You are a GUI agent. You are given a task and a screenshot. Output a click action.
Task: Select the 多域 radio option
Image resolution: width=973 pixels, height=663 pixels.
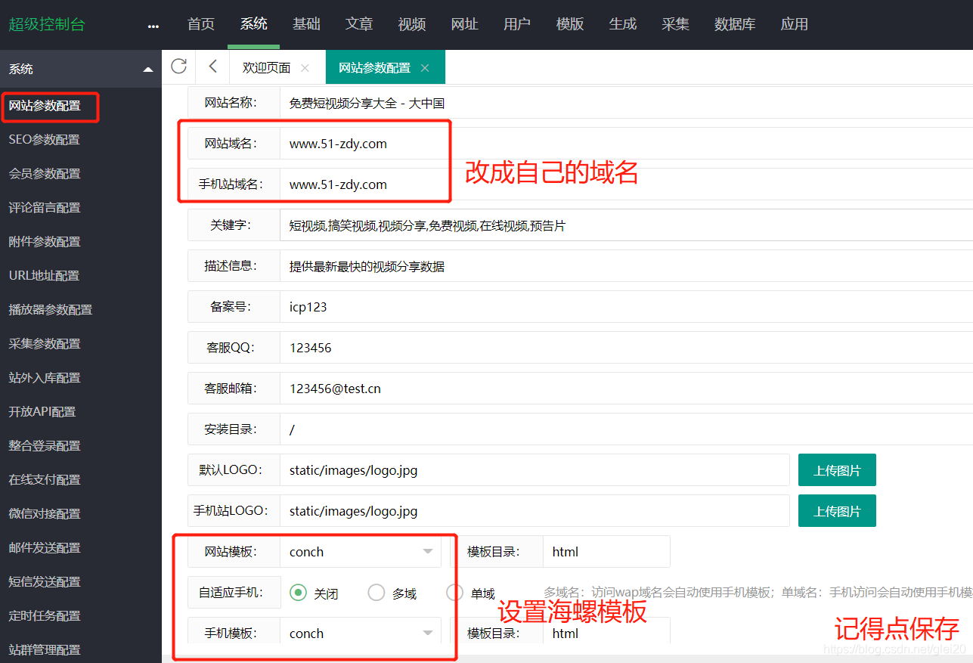(x=376, y=593)
